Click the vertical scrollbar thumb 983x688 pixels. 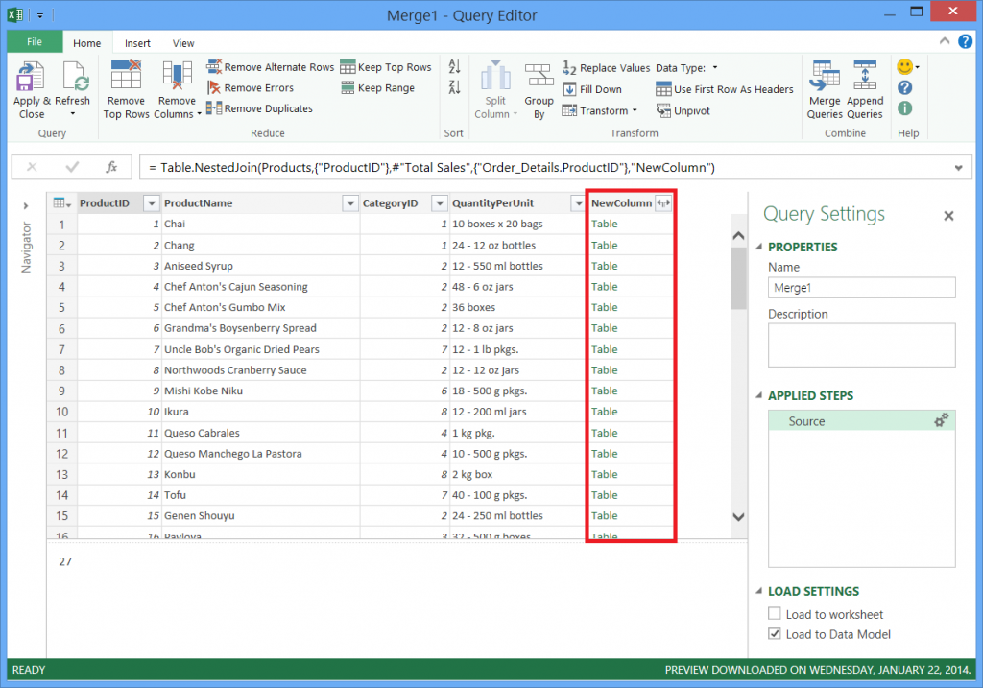pos(738,277)
